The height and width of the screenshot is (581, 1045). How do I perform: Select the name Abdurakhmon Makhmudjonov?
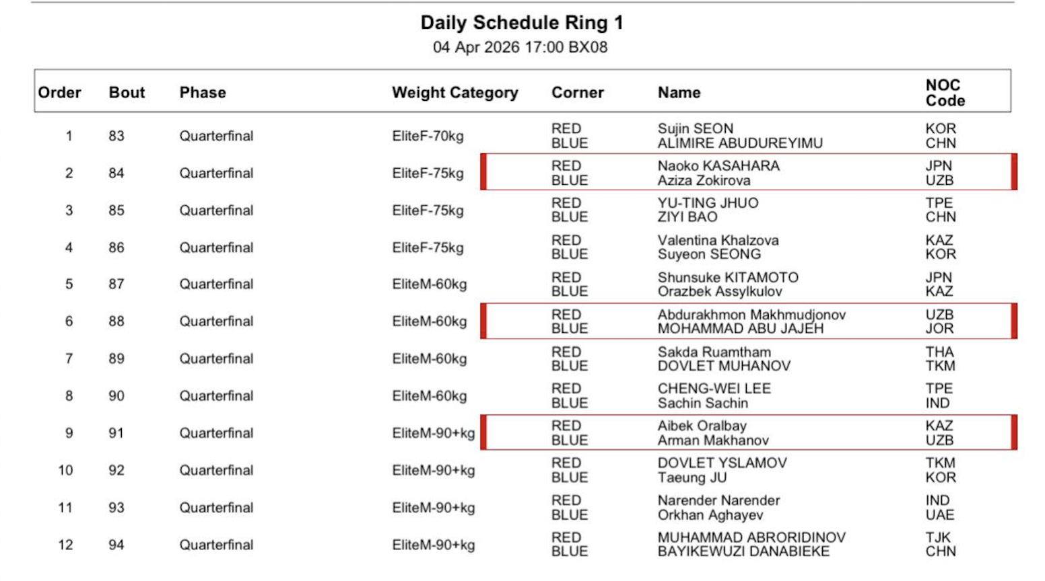pos(751,315)
